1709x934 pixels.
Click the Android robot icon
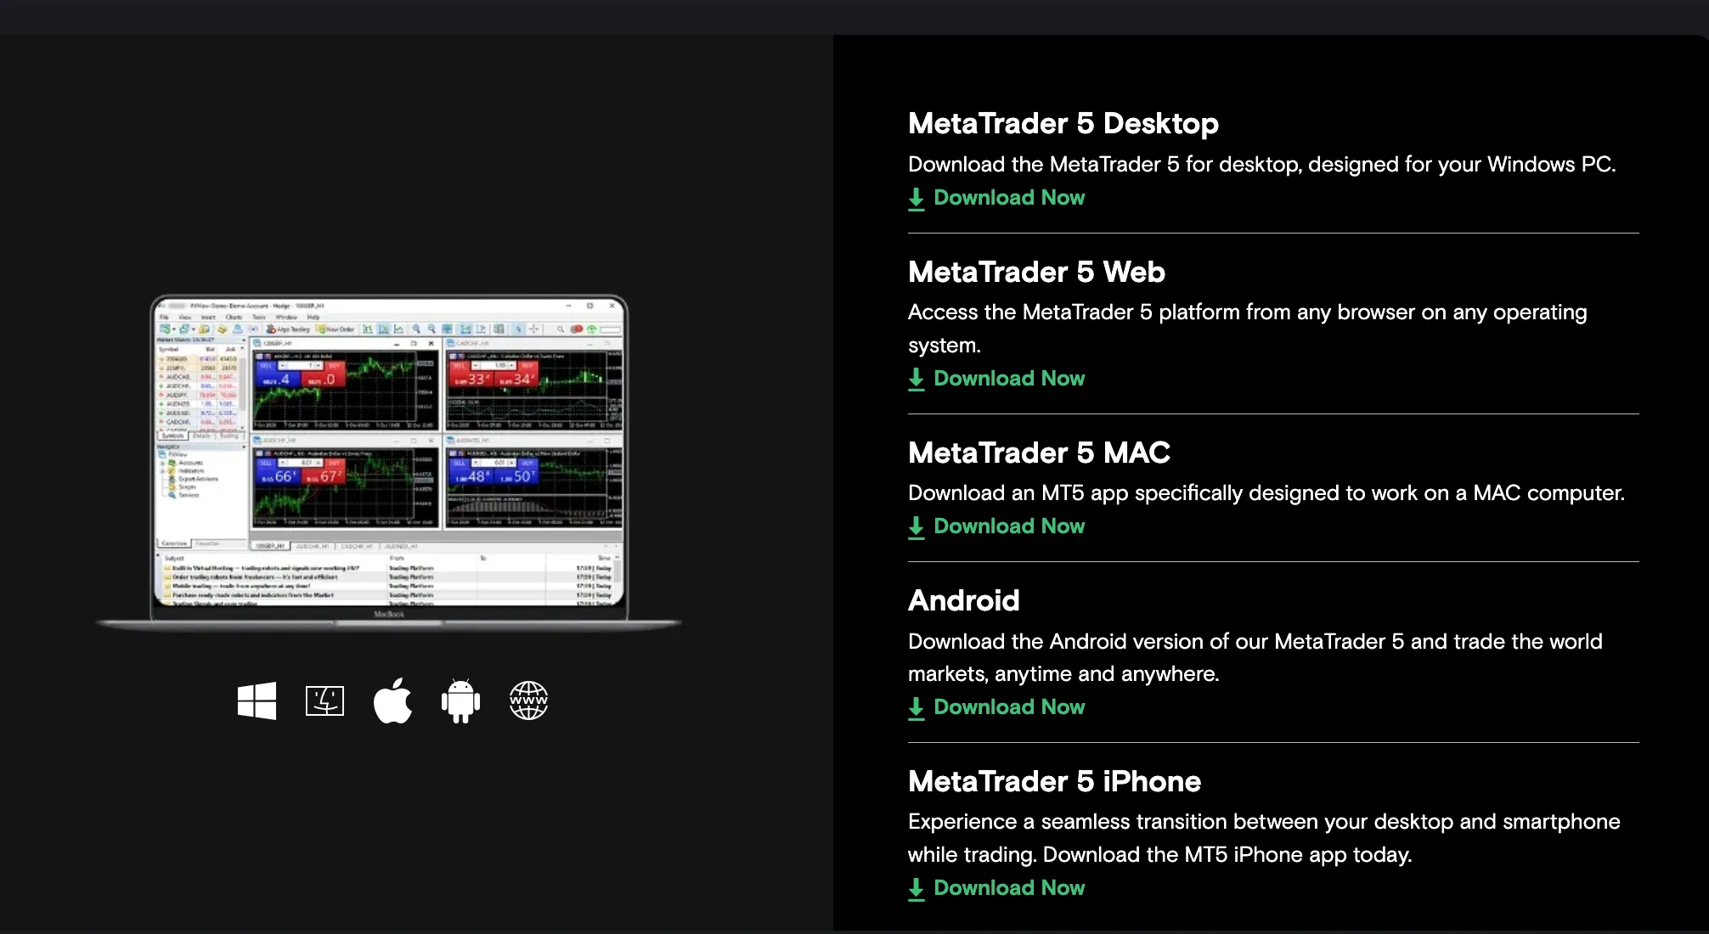click(460, 700)
